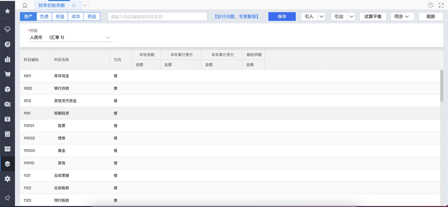Click the diamond icon in left sidebar

[7, 29]
